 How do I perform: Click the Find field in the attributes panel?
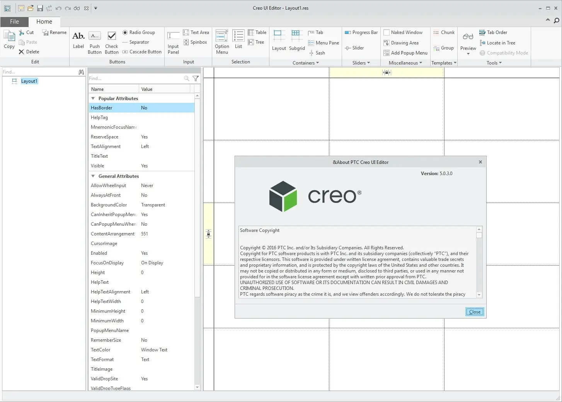click(136, 78)
